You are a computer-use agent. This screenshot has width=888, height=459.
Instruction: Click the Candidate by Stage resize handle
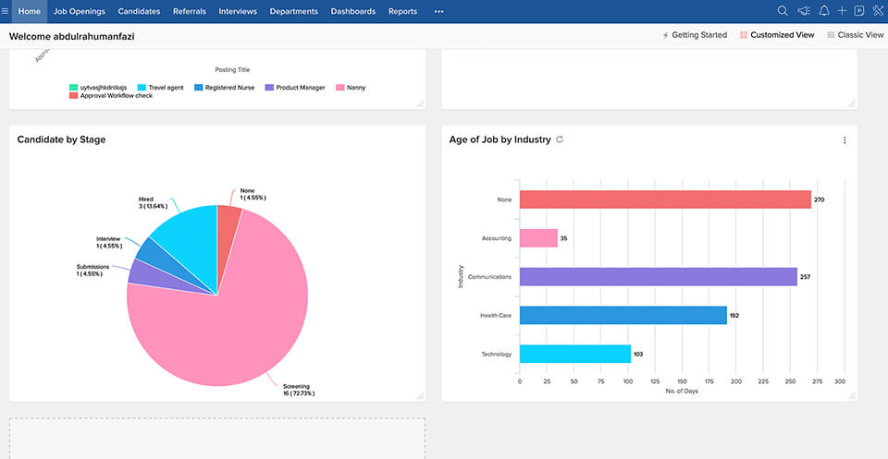click(420, 395)
